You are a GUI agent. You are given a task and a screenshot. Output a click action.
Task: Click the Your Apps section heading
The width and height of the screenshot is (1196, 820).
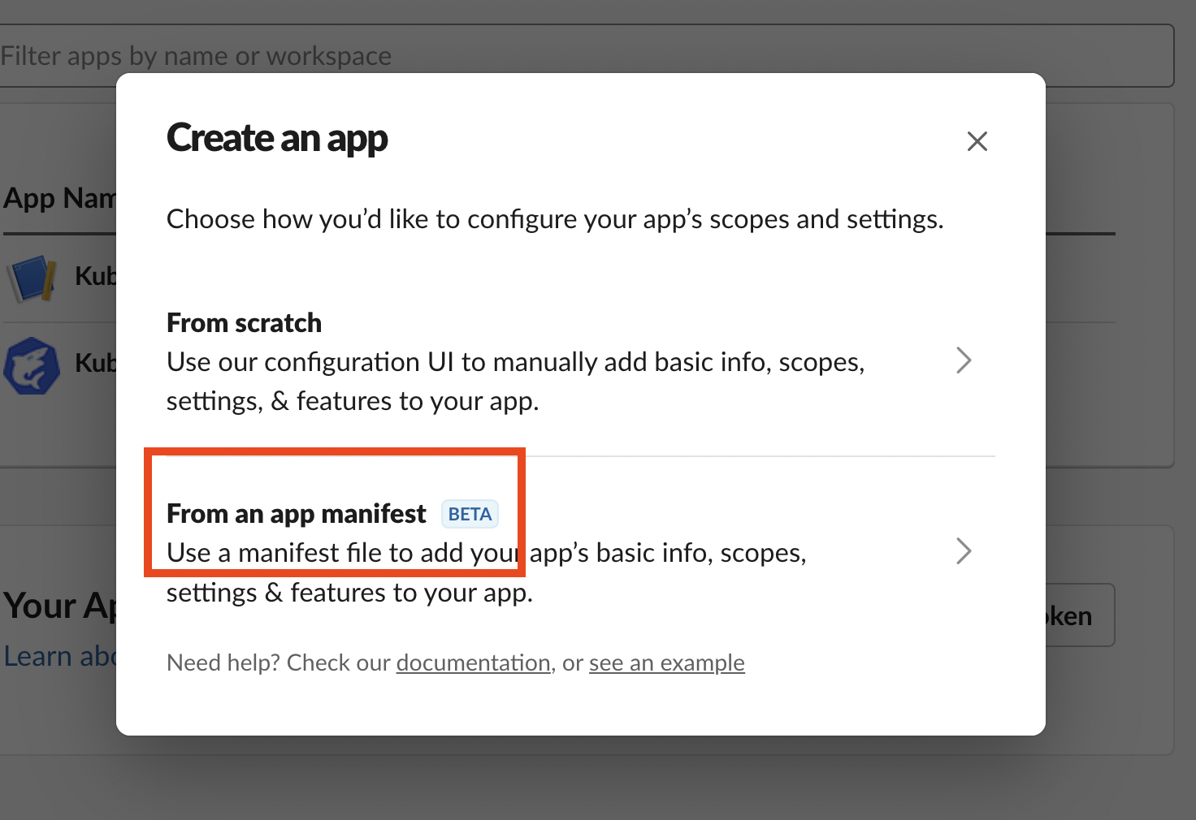tap(59, 606)
